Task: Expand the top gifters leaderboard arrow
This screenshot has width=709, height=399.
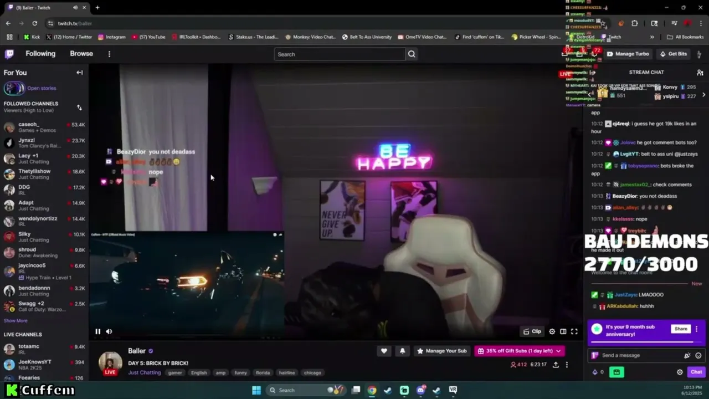Action: 703,95
